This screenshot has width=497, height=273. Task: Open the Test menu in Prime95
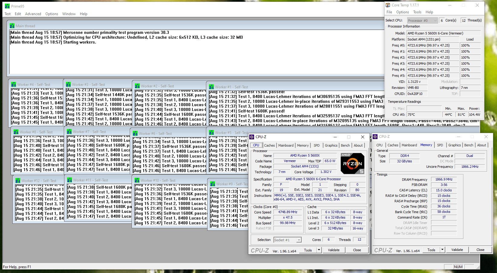8,14
